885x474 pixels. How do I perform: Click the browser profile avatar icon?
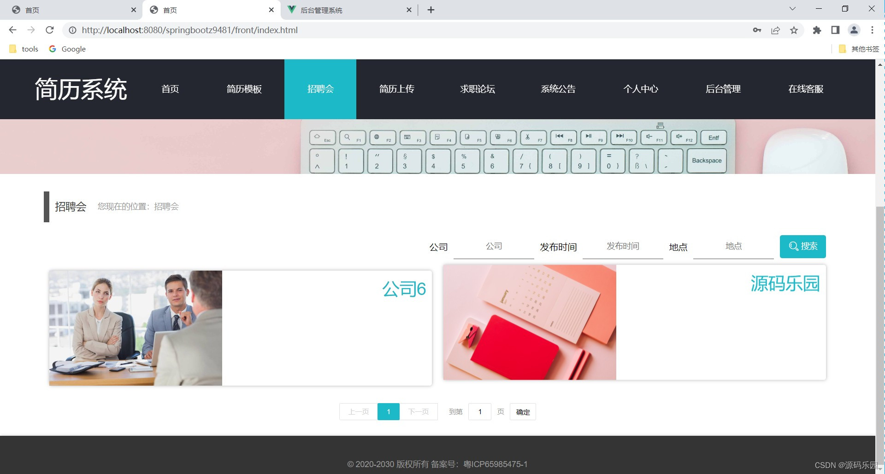[854, 30]
